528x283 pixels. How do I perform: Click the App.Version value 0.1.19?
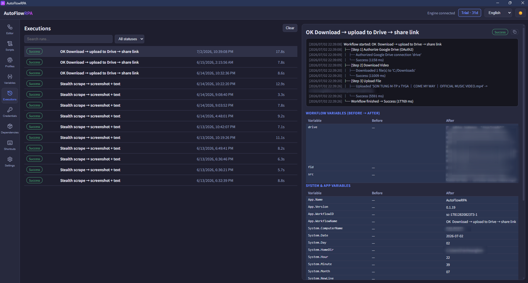coord(450,207)
